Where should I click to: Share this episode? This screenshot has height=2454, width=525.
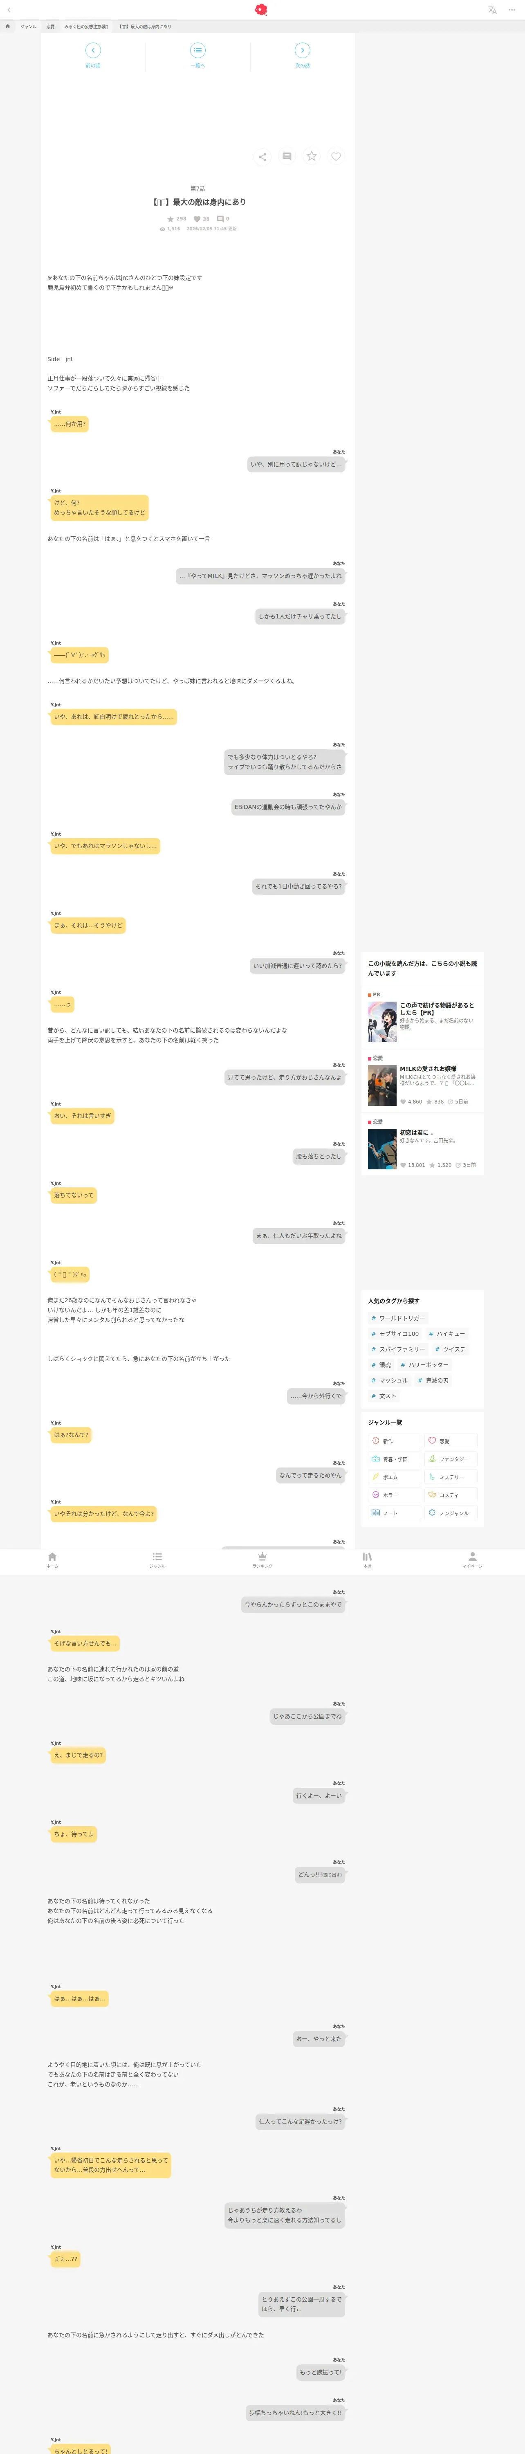[x=262, y=156]
